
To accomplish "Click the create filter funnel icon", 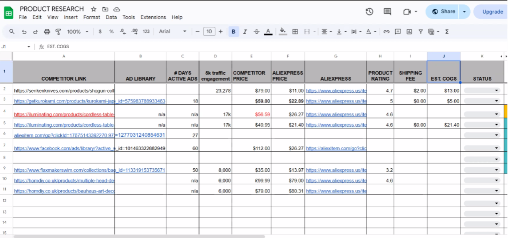I will point(420,31).
